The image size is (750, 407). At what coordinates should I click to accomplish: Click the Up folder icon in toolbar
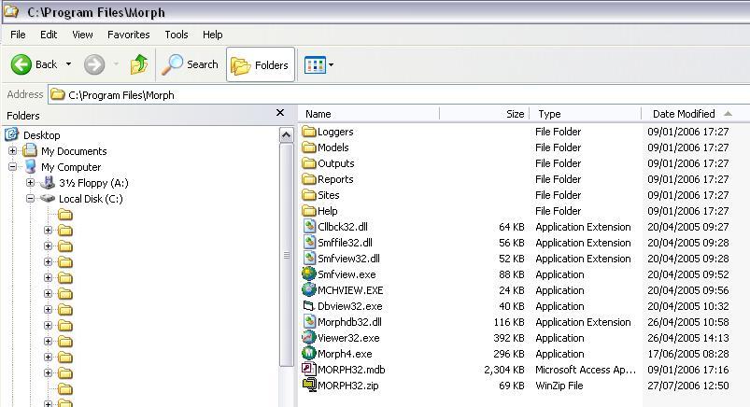pyautogui.click(x=139, y=64)
